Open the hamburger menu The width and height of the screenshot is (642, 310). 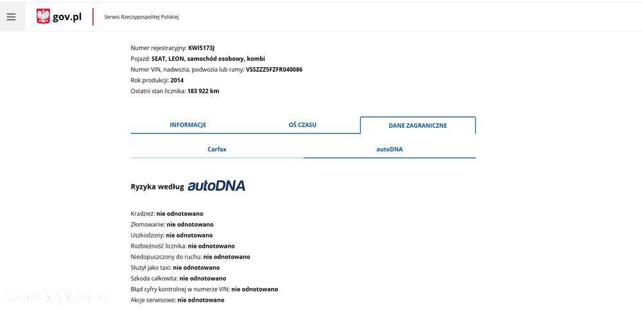click(11, 17)
